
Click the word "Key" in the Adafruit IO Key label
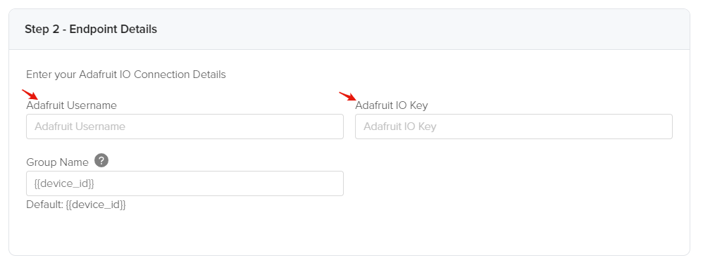(x=418, y=105)
